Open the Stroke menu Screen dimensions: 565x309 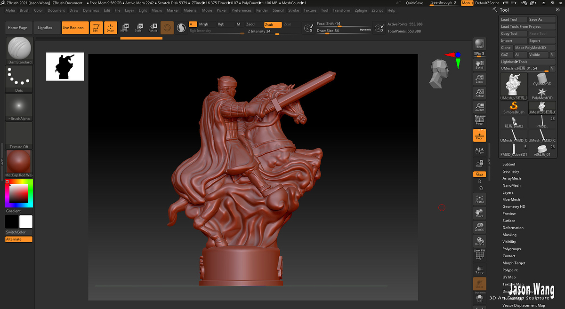293,10
